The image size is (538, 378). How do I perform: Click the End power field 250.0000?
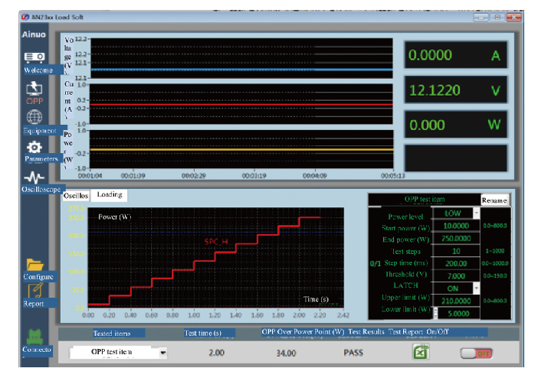coord(456,239)
